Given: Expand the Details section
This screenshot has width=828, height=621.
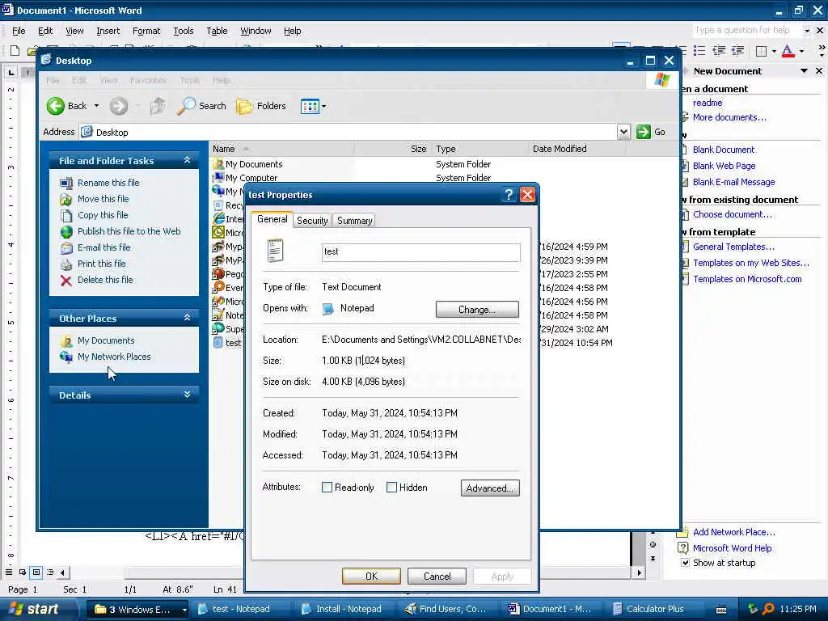Looking at the screenshot, I should point(187,395).
